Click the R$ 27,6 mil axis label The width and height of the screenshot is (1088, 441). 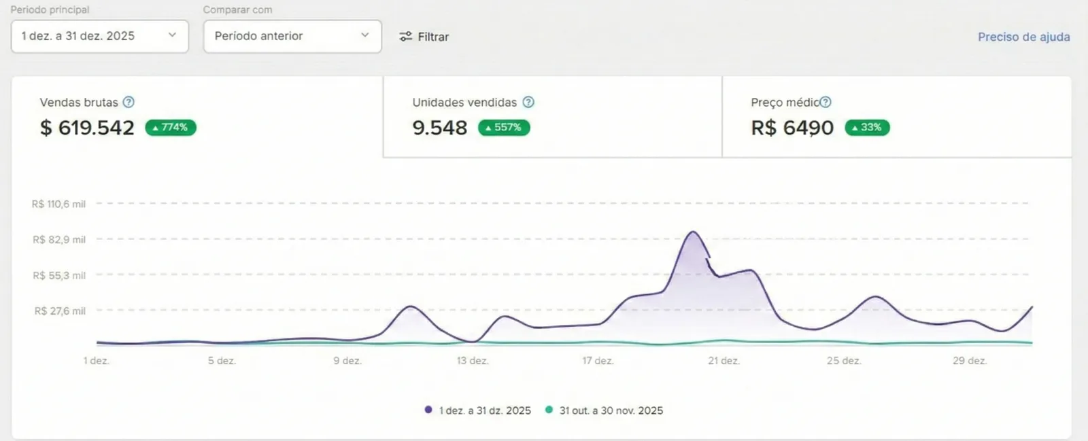(x=60, y=311)
